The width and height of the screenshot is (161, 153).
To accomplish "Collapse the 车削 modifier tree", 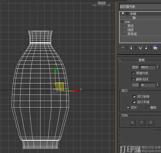I will tap(127, 14).
